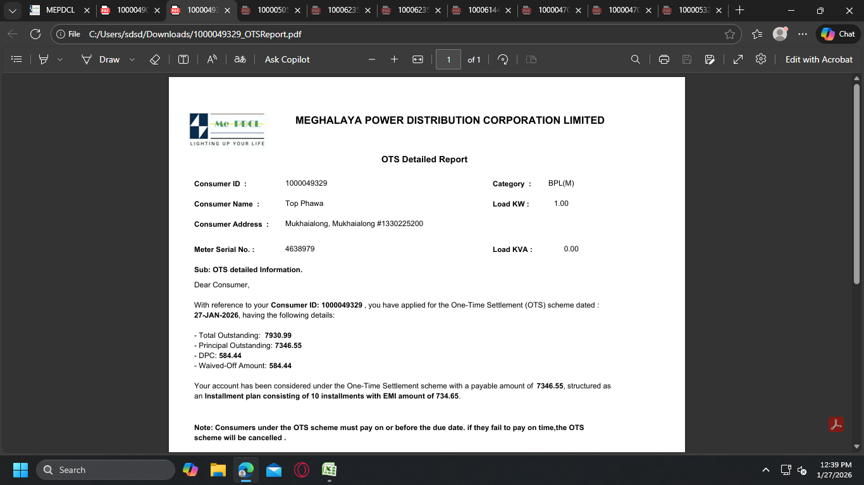The height and width of the screenshot is (485, 864).
Task: View the File site information icon
Action: (69, 34)
